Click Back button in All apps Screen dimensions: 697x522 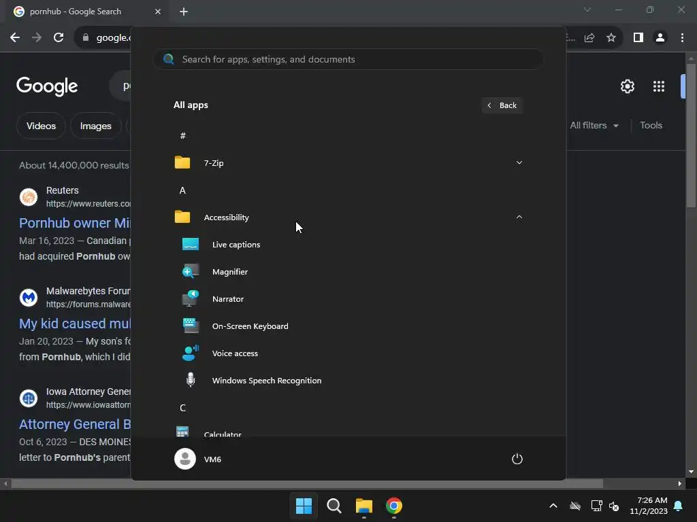502,105
